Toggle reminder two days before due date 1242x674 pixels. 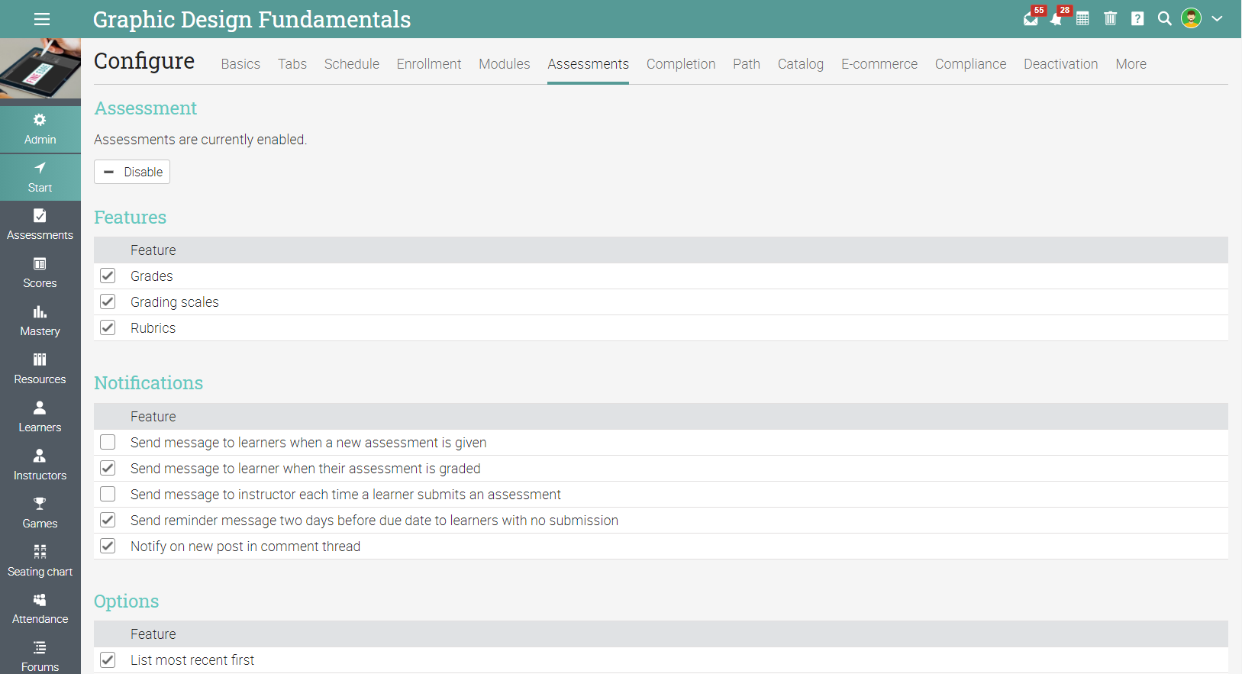click(108, 521)
